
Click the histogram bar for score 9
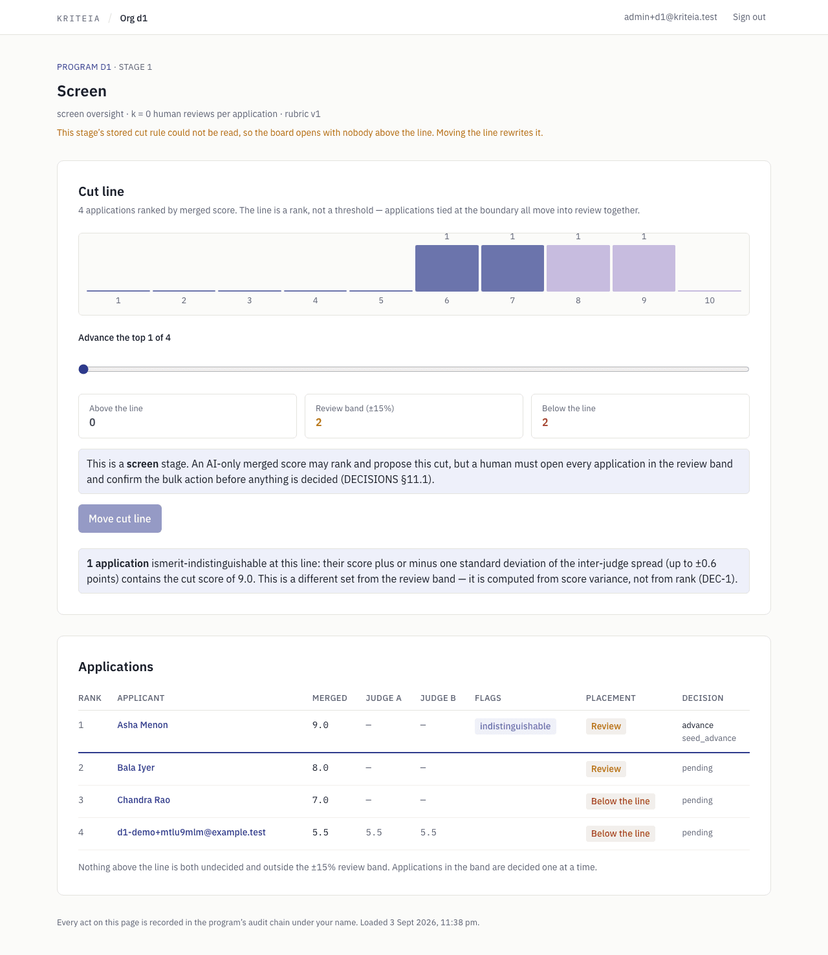[644, 268]
